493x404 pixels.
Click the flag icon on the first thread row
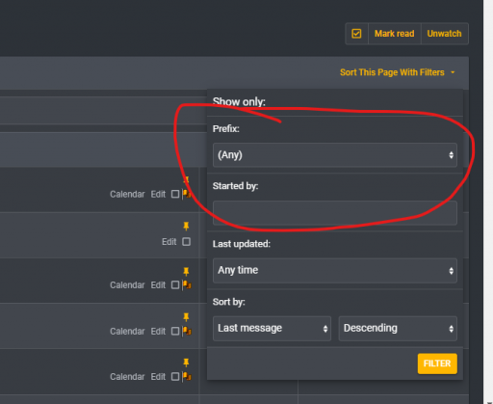[x=187, y=194]
